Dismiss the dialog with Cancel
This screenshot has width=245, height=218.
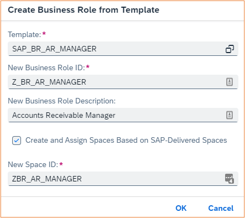(x=221, y=208)
